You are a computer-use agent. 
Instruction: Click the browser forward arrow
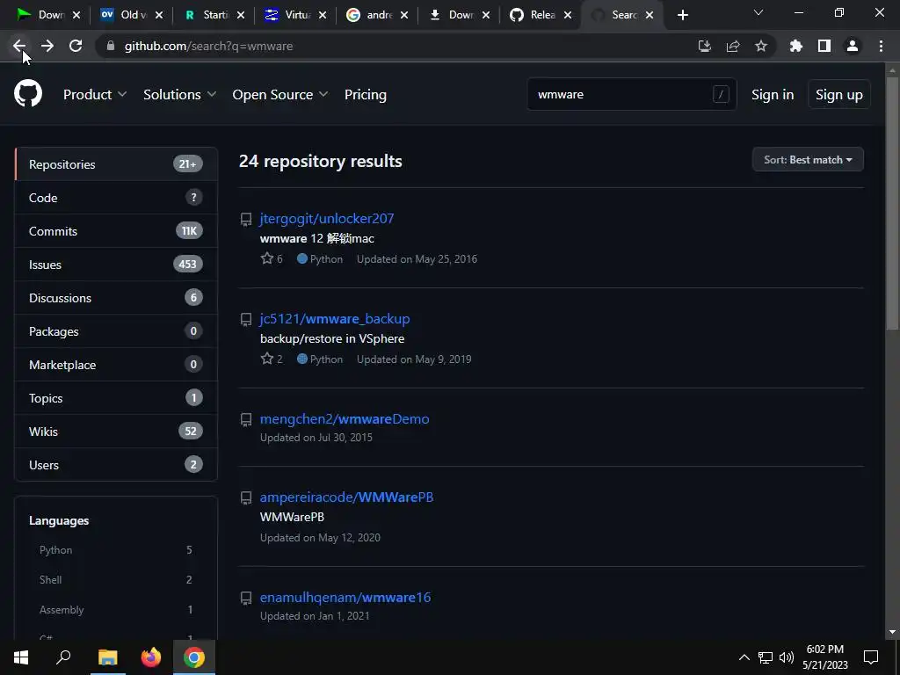click(47, 46)
